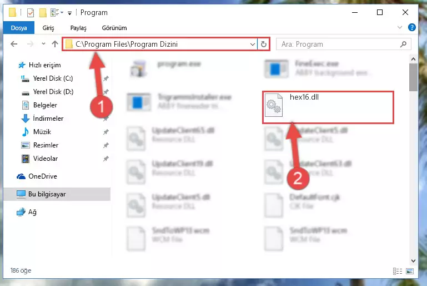Expand the address bar history dropdown

(x=253, y=44)
